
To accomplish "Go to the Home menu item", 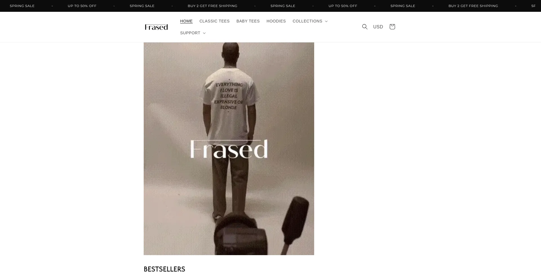I will [x=186, y=21].
